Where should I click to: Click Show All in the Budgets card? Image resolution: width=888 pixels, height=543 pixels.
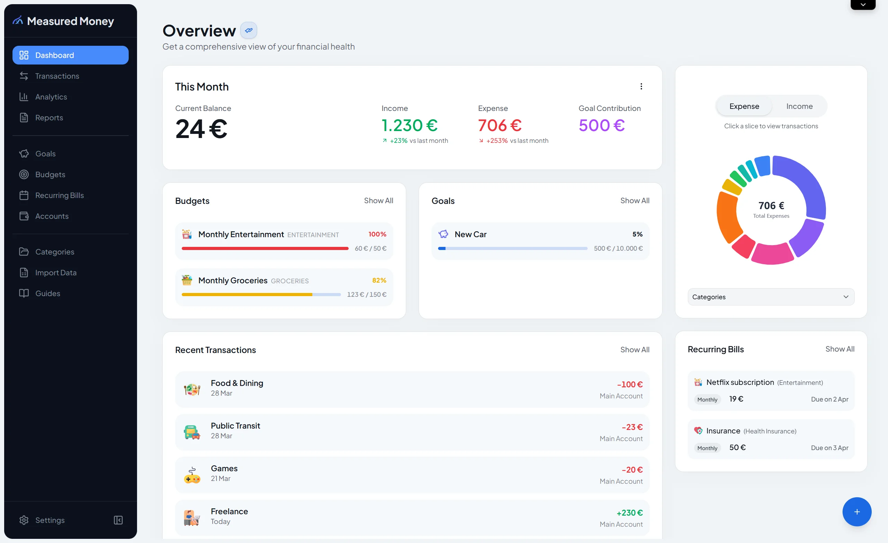click(378, 200)
